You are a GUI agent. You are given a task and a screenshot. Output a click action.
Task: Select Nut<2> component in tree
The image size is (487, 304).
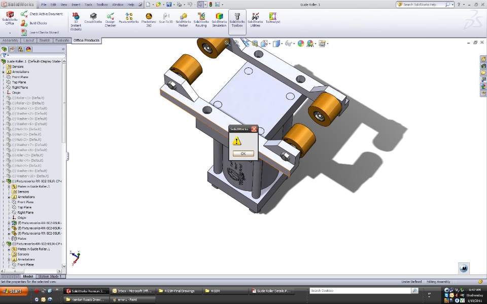(27, 134)
